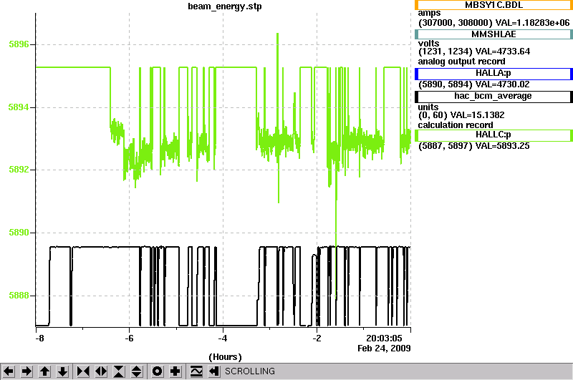The height and width of the screenshot is (380, 573).
Task: Click the 5890 y-axis label
Action: pos(19,233)
